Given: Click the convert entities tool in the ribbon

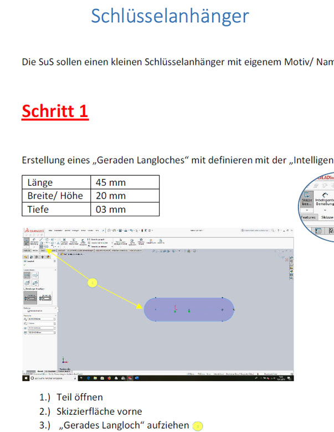Looking at the screenshot, I should (x=74, y=242).
